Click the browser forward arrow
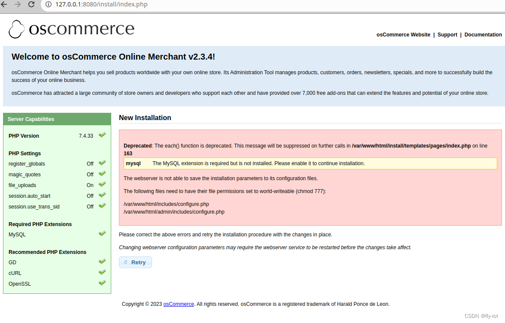The width and height of the screenshot is (505, 323). pos(18,4)
